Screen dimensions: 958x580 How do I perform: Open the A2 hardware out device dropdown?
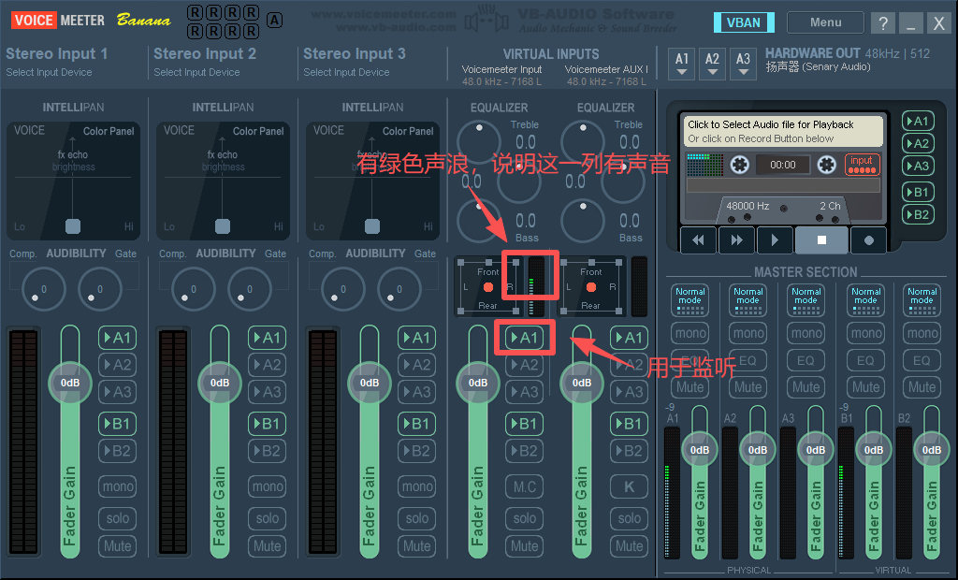tap(713, 64)
